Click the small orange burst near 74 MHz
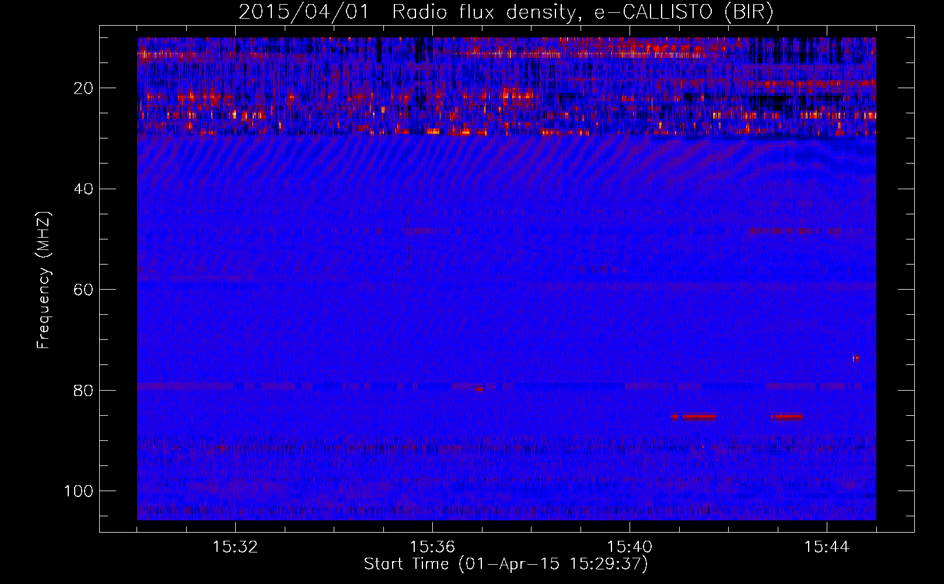 tap(856, 359)
